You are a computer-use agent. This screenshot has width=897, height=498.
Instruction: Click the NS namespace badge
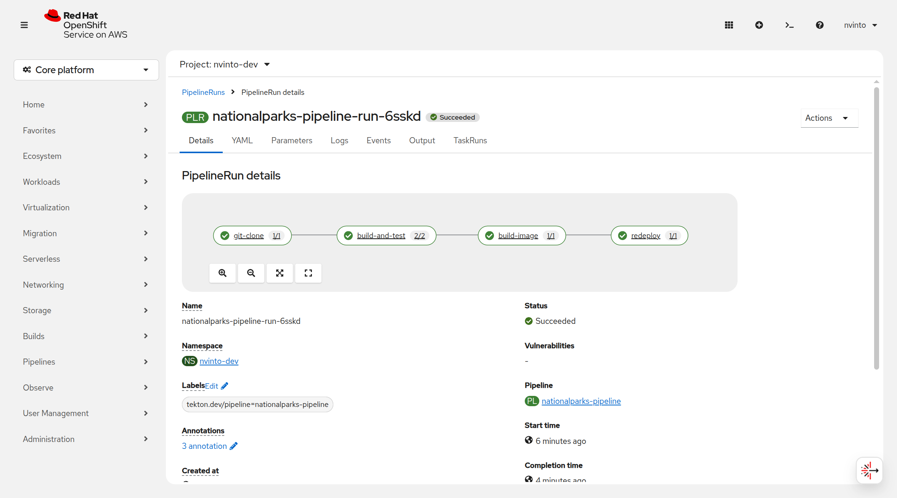coord(190,361)
